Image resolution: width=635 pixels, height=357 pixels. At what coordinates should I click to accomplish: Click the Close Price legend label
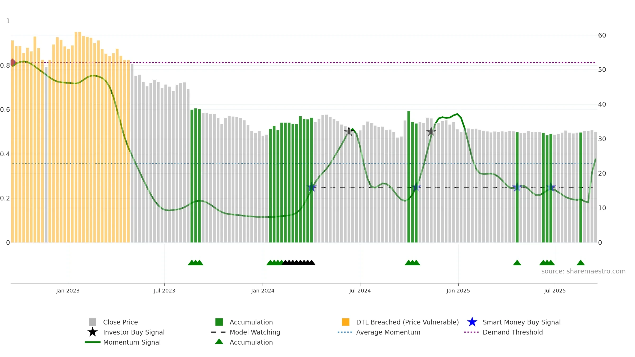click(x=120, y=322)
